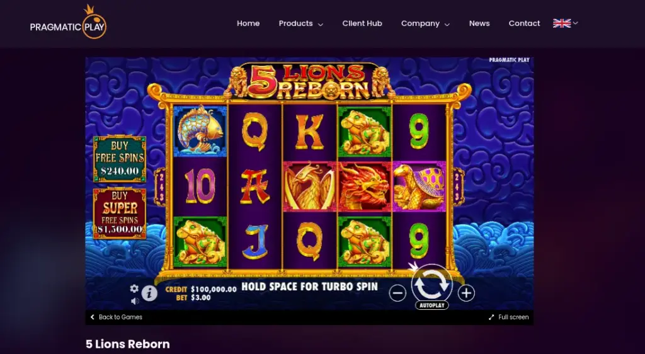This screenshot has width=645, height=354.
Task: Go Back to Games link
Action: [116, 317]
